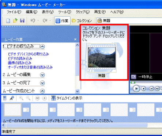The image size is (162, 136).
Task: Select the 無題 clip thumbnail in the collection
Action: 102,58
